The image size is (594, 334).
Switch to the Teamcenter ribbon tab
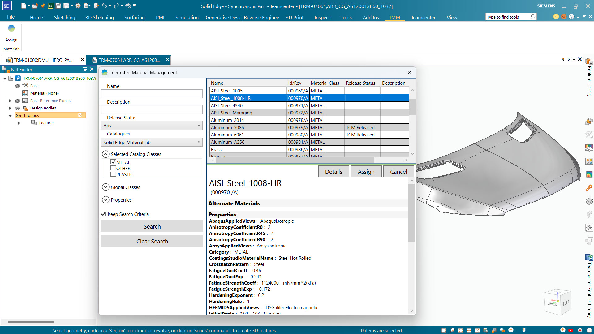pyautogui.click(x=423, y=17)
